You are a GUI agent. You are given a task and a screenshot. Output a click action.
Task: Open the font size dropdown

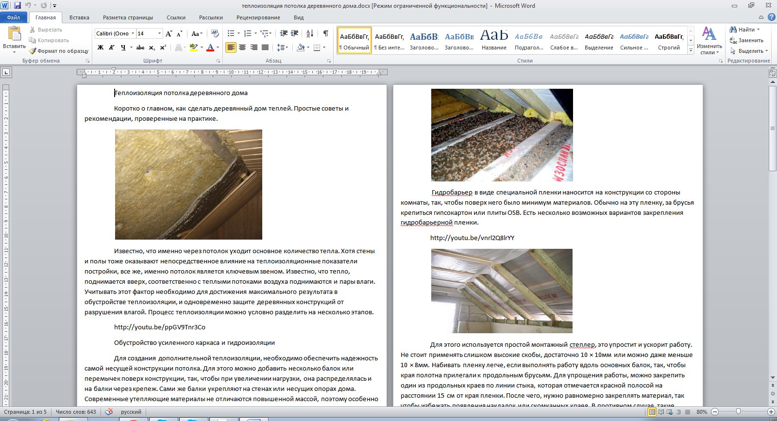(149, 33)
